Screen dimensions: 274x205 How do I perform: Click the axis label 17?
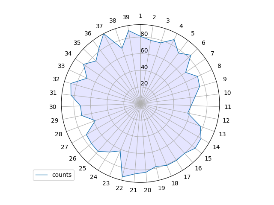pos(187,177)
